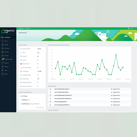Click the Options gear icon
Viewport: 137px width, 137px height.
(3, 67)
